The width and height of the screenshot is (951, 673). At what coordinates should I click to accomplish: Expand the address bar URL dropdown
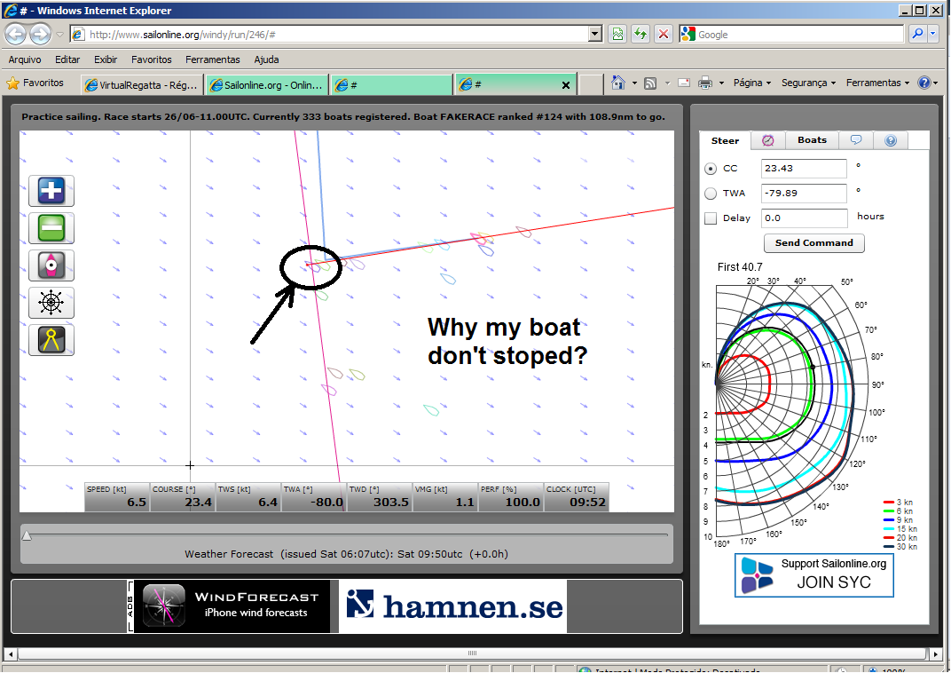pos(595,34)
